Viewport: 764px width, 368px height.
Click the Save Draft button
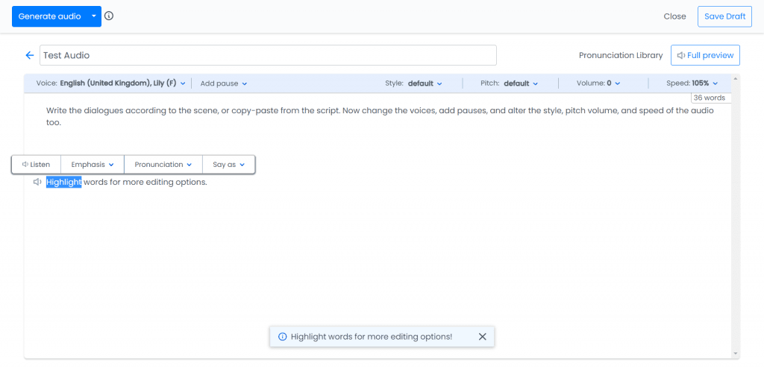pos(724,16)
